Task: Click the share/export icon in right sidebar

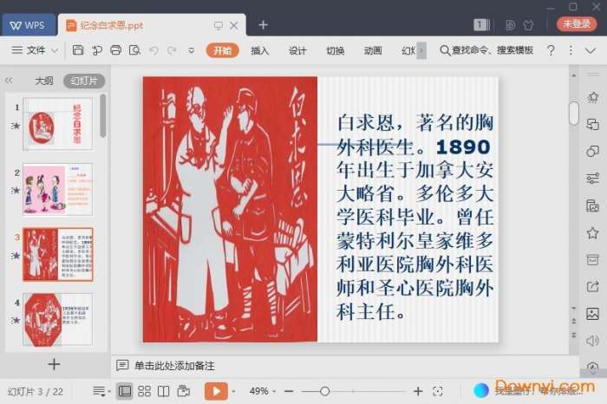Action: [x=592, y=286]
